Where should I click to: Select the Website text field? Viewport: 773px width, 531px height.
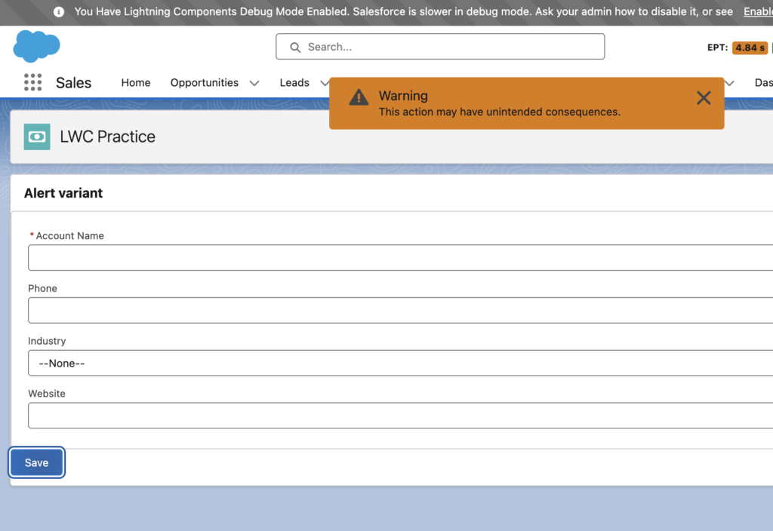click(400, 416)
